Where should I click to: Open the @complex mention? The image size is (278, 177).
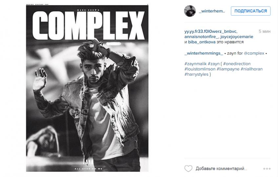254,53
